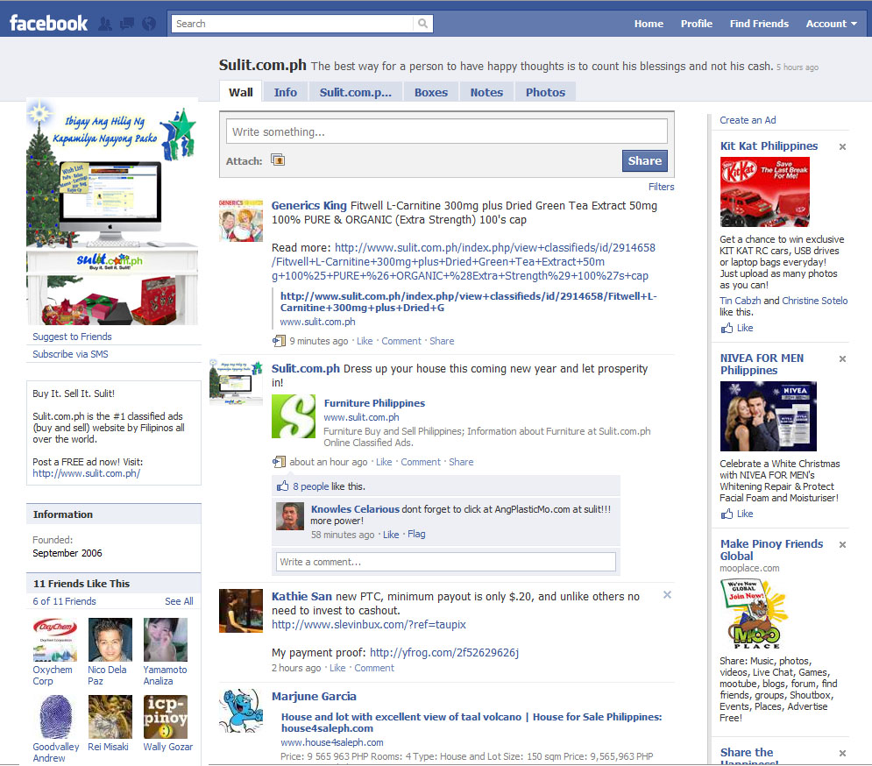Close the NIVEA FOR MEN ad
Screen dimensions: 872x766
coord(842,358)
